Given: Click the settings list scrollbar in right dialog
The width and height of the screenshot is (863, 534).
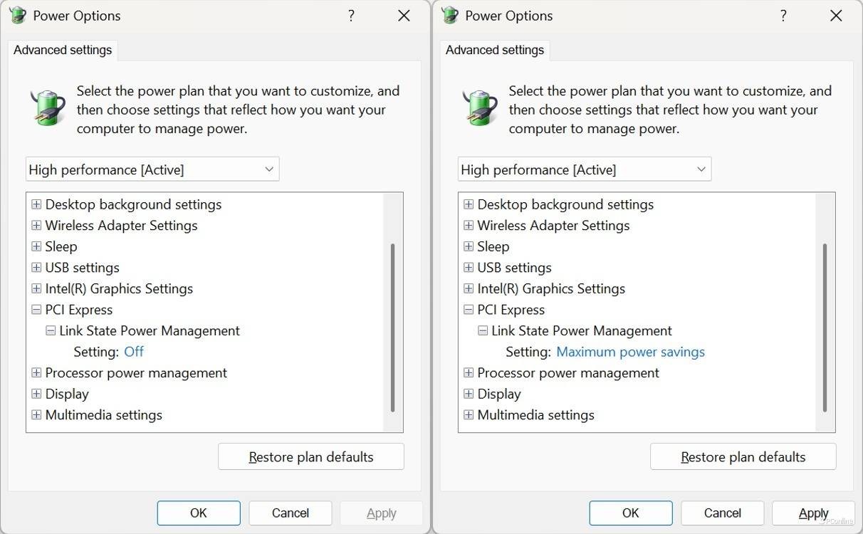Looking at the screenshot, I should coord(825,328).
